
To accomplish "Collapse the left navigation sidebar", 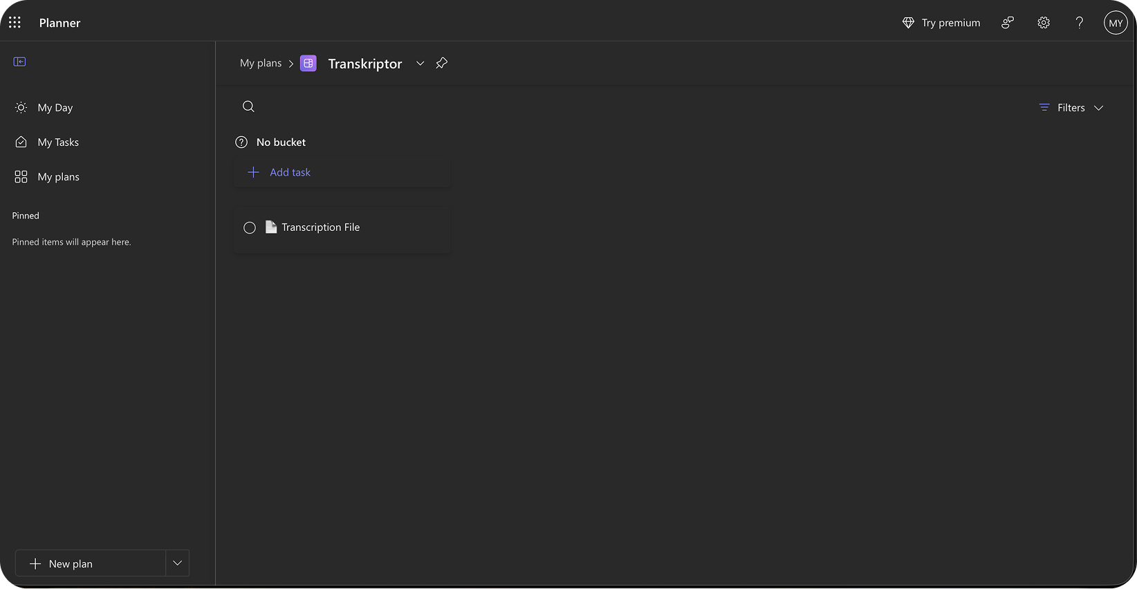I will 19,61.
